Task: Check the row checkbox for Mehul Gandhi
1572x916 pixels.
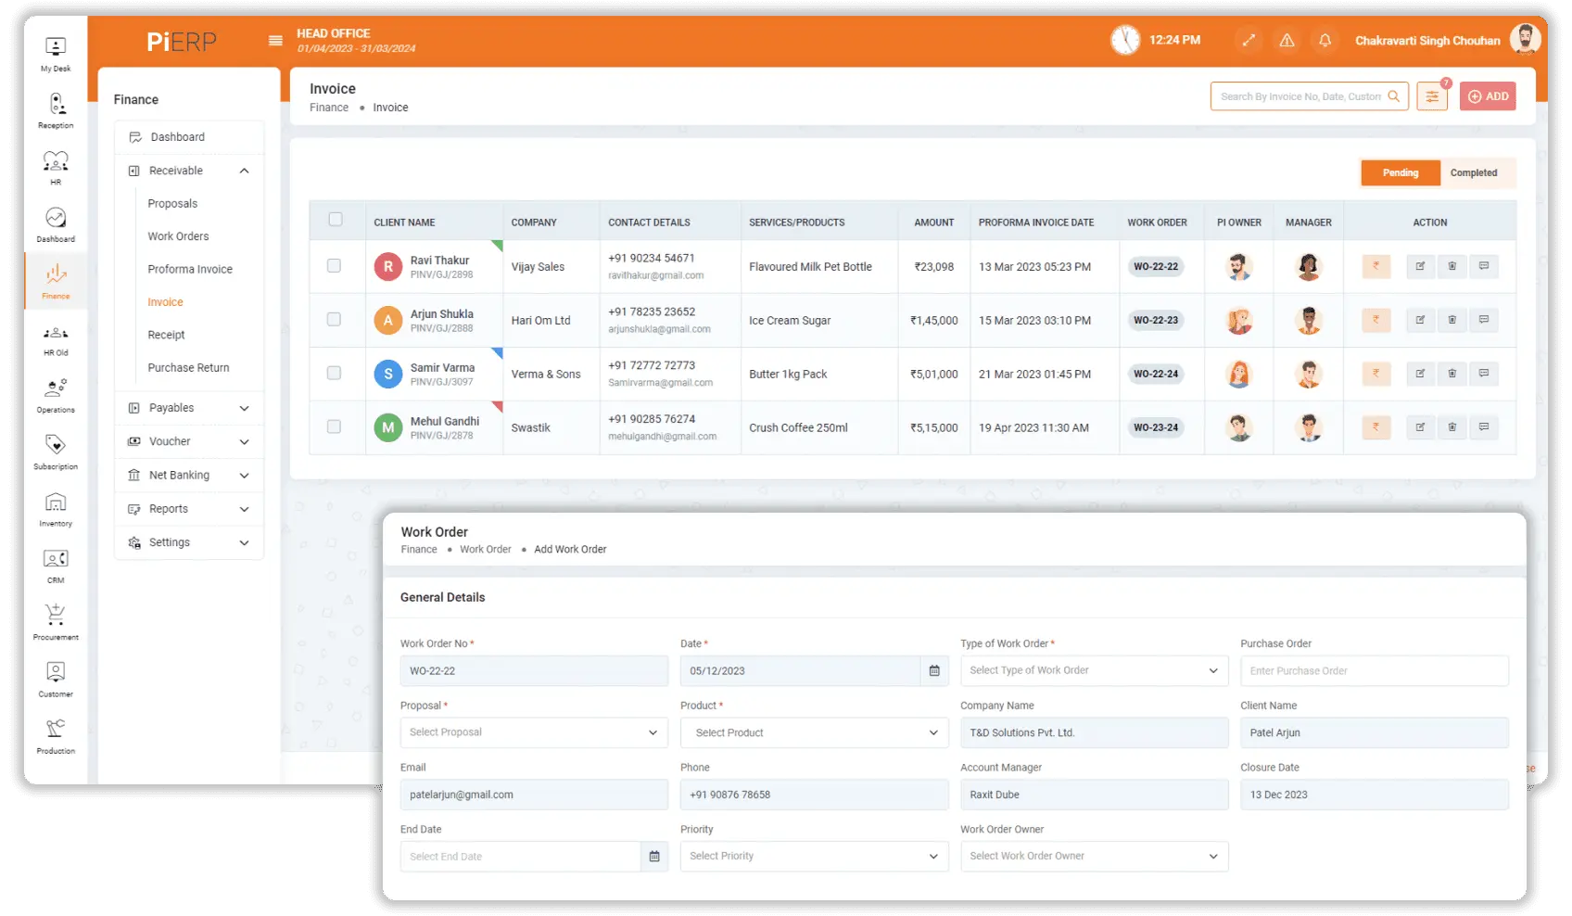Action: coord(334,427)
